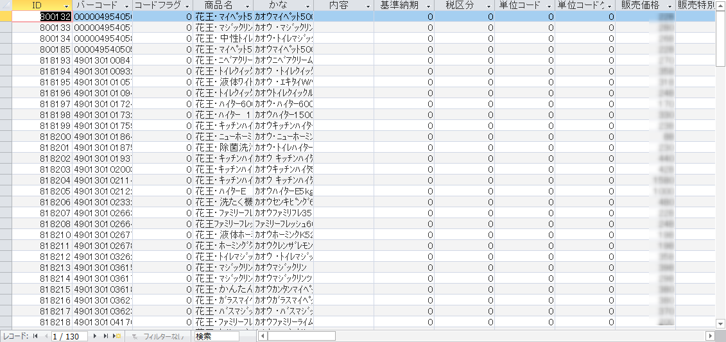Click the product name 花王・ニベアクリー cell
Image resolution: width=726 pixels, height=342 pixels.
point(223,60)
